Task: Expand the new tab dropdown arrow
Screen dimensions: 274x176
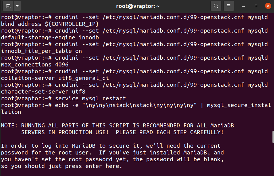Action: [17, 6]
